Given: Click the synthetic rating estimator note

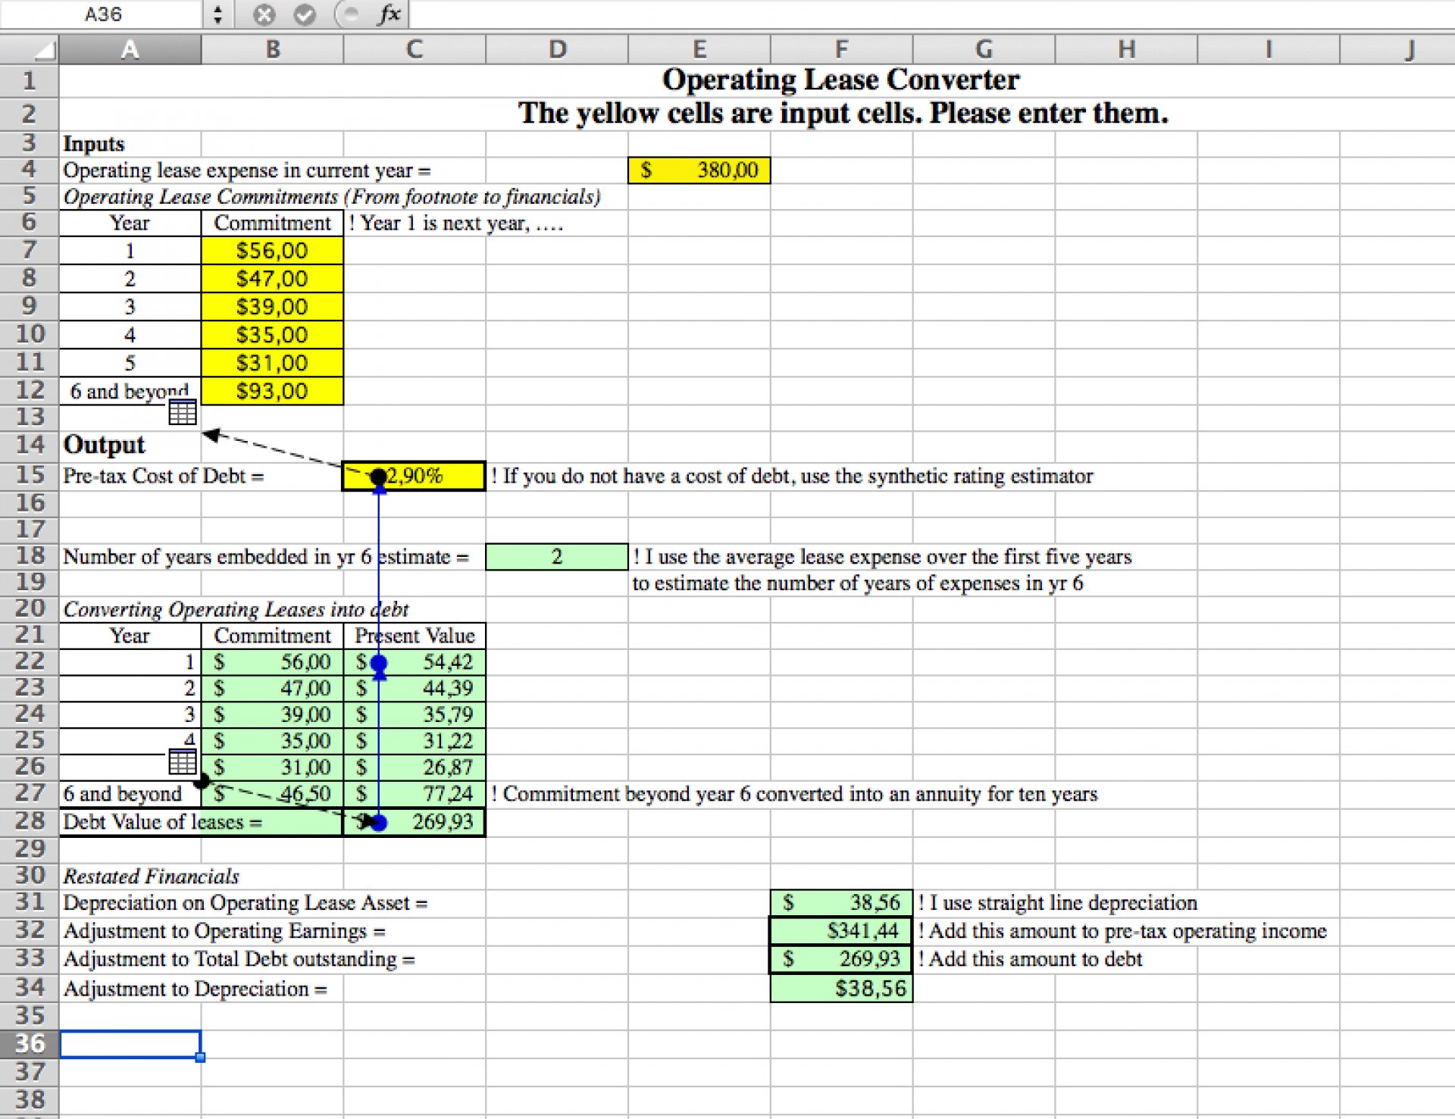Looking at the screenshot, I should tap(792, 476).
